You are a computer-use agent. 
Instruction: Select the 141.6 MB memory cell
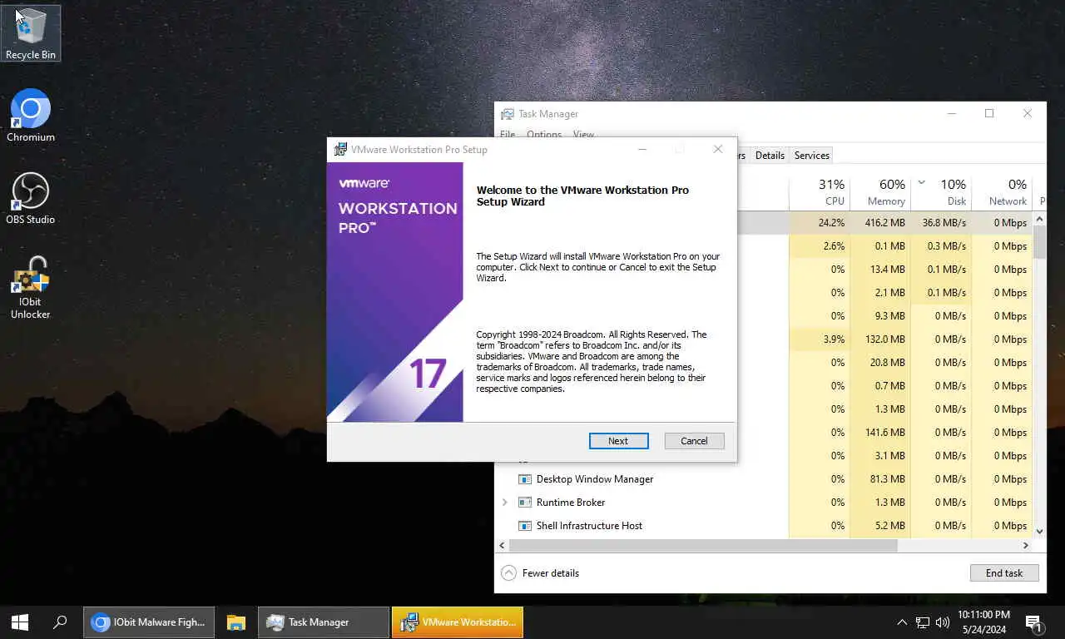click(880, 433)
